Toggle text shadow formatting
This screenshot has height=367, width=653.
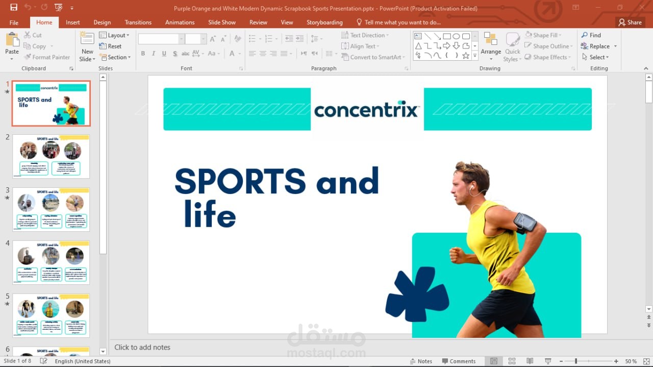click(175, 54)
